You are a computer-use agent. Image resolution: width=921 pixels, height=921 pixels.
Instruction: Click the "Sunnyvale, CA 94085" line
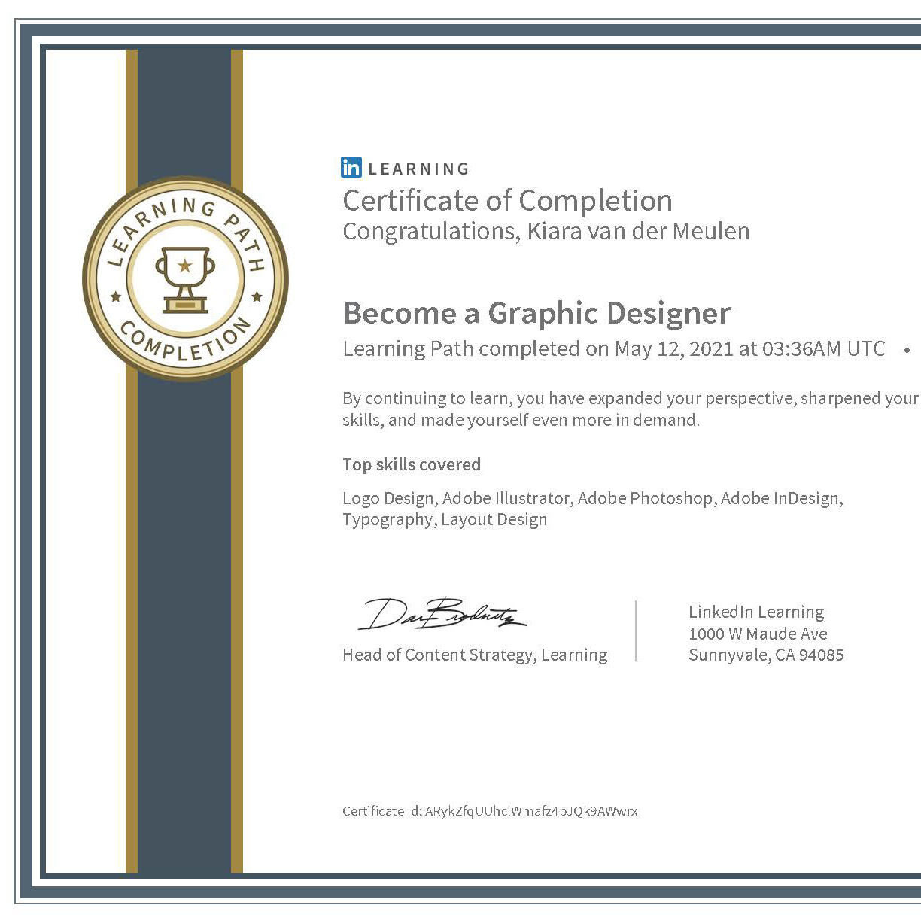766,655
